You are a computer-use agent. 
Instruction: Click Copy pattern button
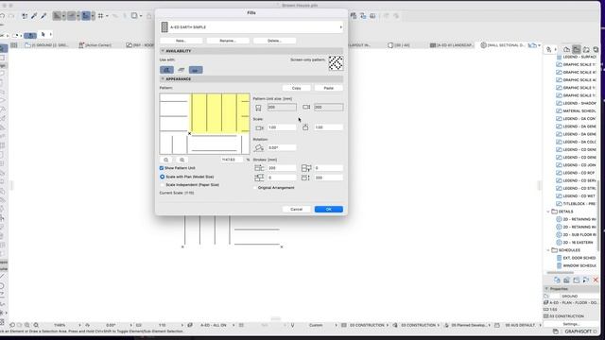click(296, 88)
